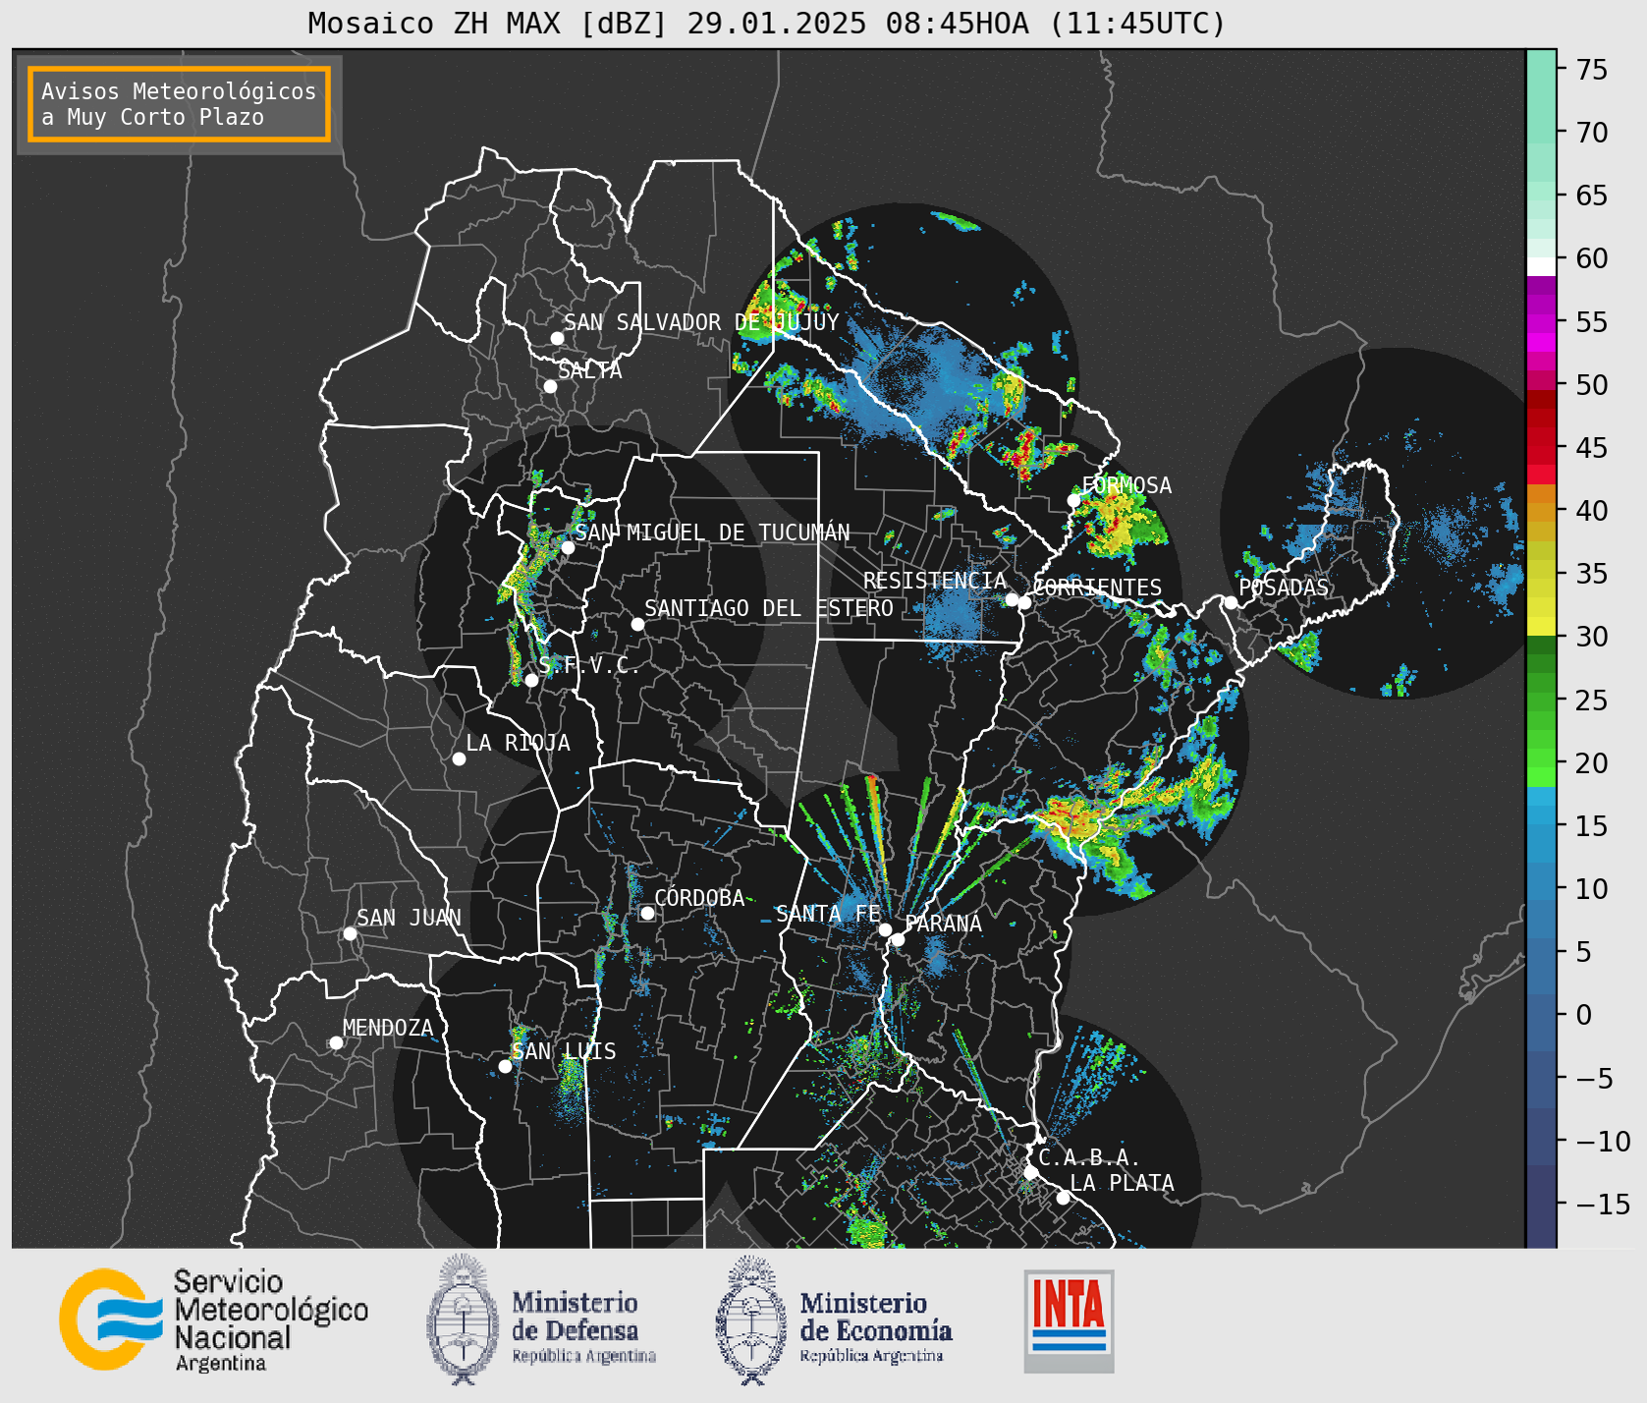
Task: Click the Ministerio de Economía emblem
Action: [751, 1319]
